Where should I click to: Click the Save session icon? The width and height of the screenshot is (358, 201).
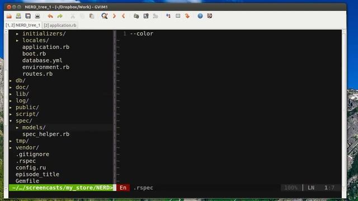[x=146, y=16]
